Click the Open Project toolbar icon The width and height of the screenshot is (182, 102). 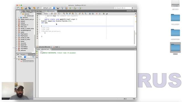[x=26, y=8]
